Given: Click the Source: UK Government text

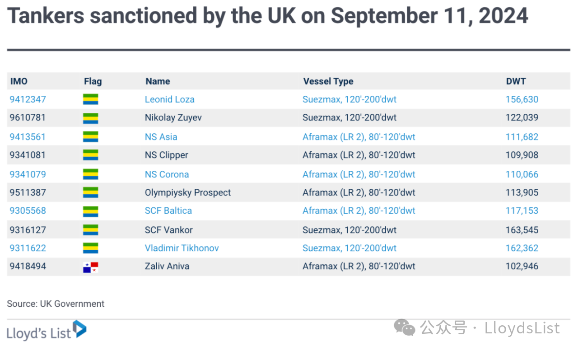Looking at the screenshot, I should click(56, 304).
